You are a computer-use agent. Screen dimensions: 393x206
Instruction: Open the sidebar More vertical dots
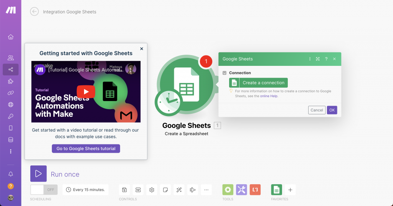pos(10,152)
